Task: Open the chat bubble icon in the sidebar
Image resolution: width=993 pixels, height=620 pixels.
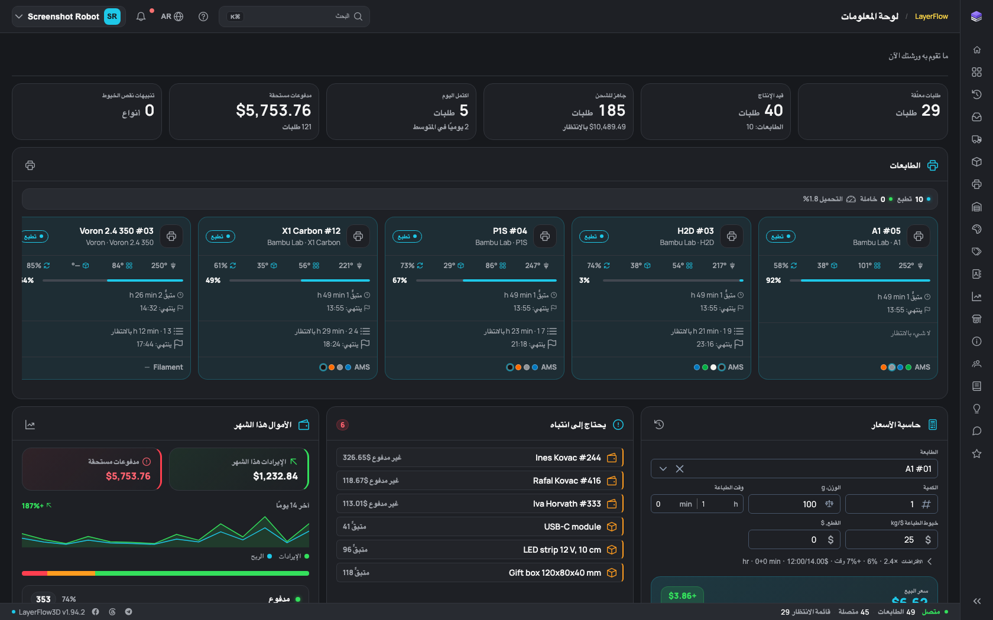Action: coord(976,431)
